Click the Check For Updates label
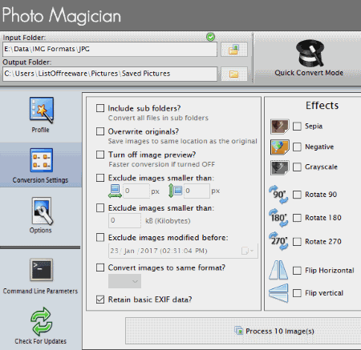Viewport: 361px width, 350px height. pos(40,341)
